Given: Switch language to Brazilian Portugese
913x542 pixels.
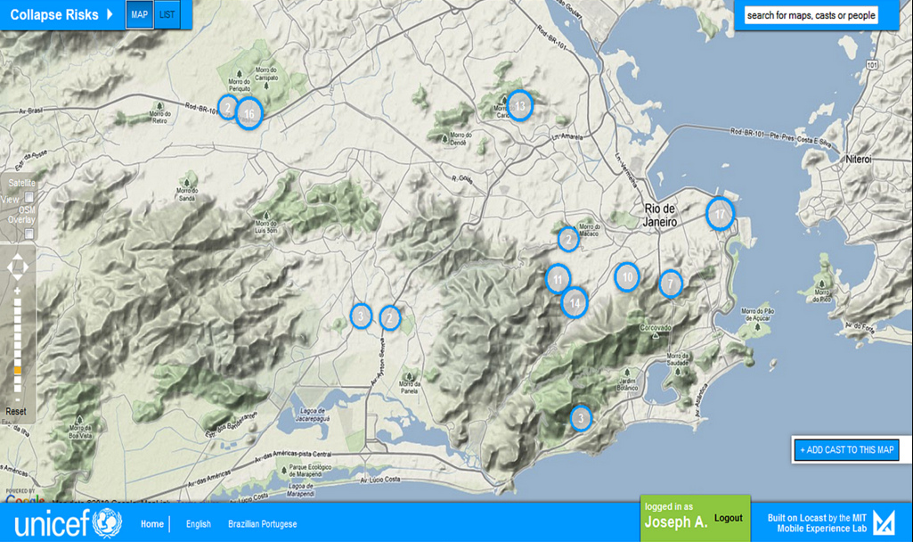Looking at the screenshot, I should [x=262, y=524].
